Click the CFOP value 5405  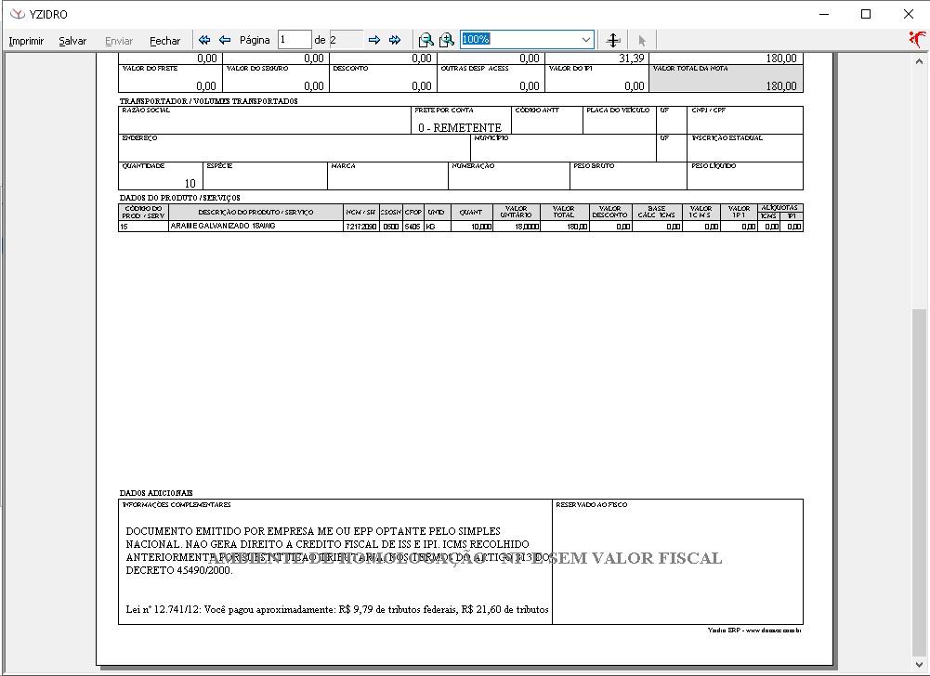pyautogui.click(x=413, y=227)
